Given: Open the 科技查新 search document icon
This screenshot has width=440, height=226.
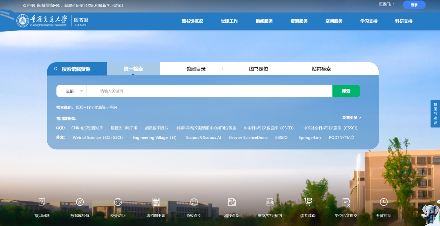Looking at the screenshot, I should click(232, 202).
